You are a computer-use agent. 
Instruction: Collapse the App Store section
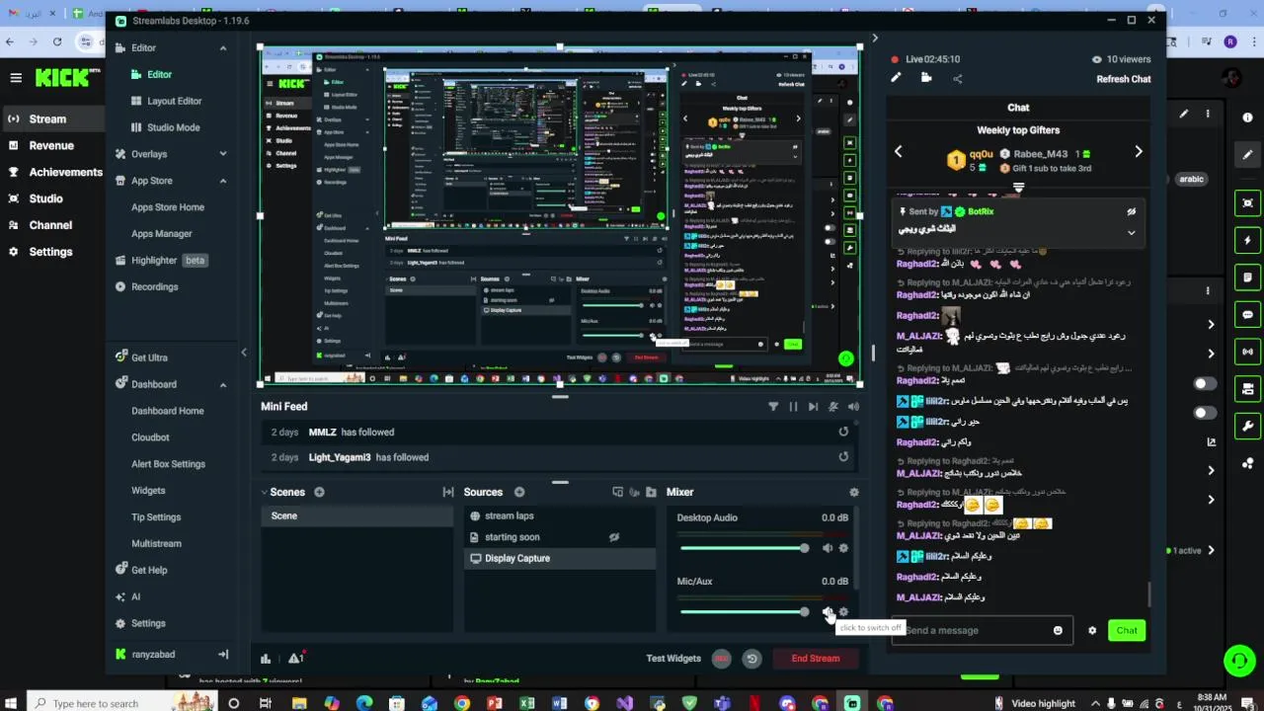[x=223, y=181]
